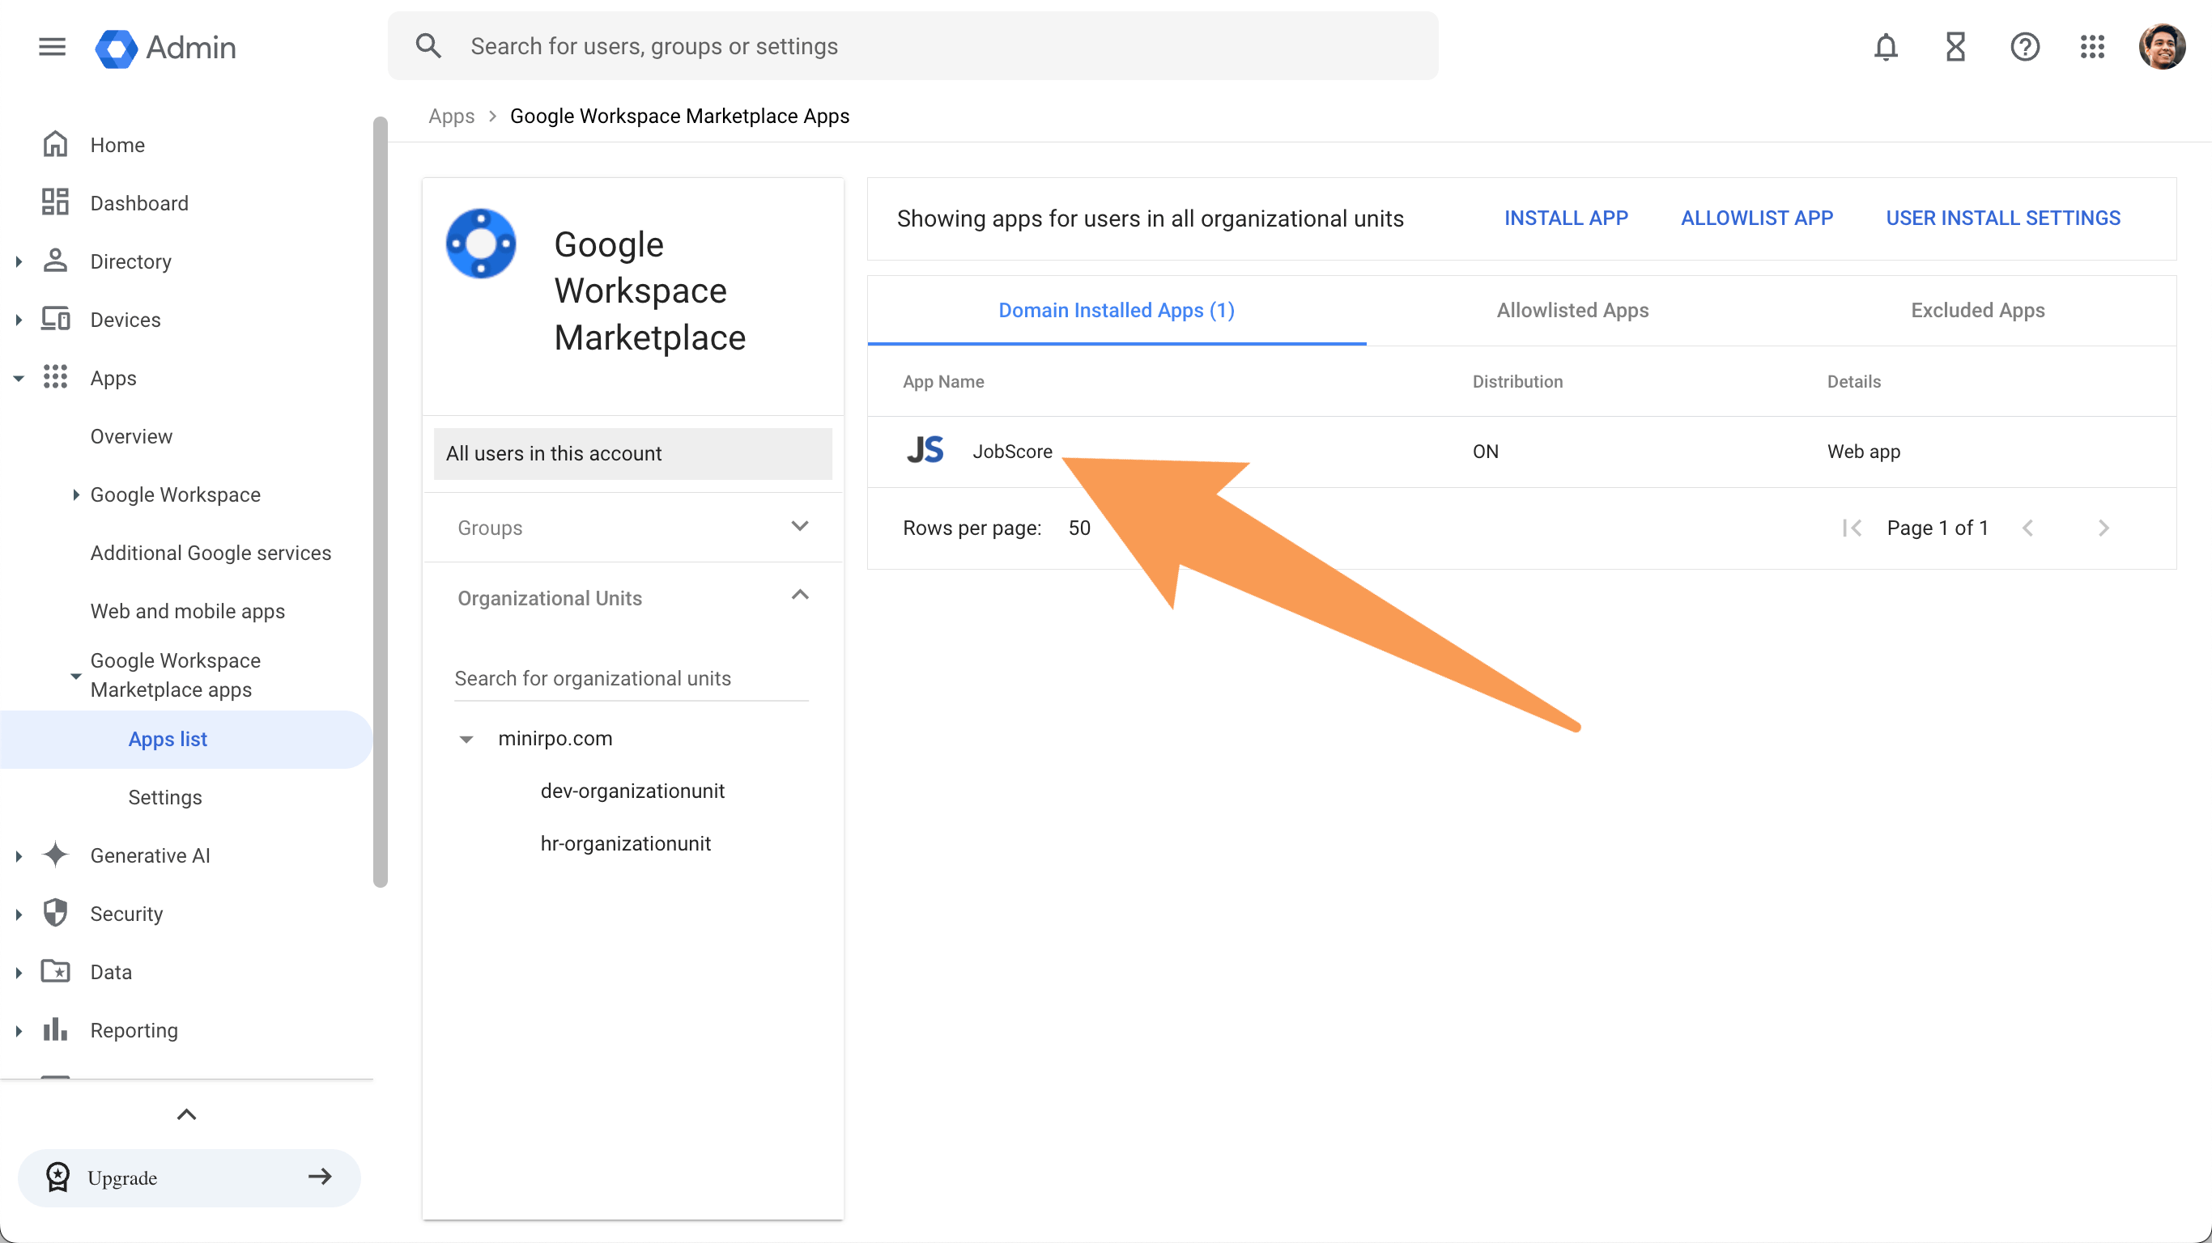
Task: Collapse sidebar footer with up chevron
Action: point(186,1114)
